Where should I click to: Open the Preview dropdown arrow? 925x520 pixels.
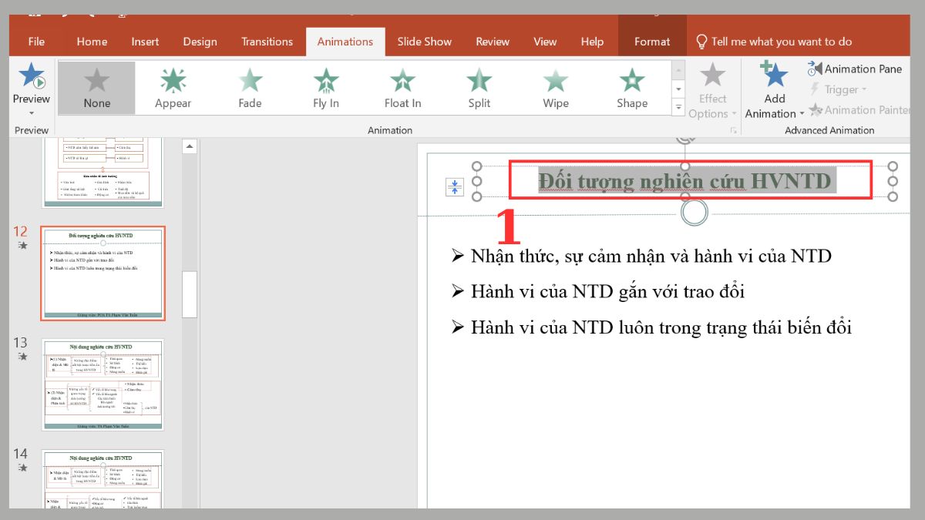pos(31,111)
